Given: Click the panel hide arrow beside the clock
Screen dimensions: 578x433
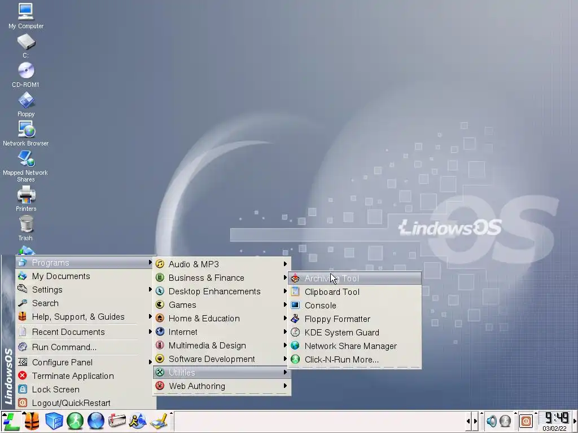Looking at the screenshot, I should tap(575, 421).
